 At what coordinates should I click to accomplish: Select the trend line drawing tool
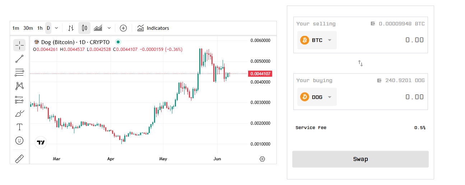coord(19,59)
